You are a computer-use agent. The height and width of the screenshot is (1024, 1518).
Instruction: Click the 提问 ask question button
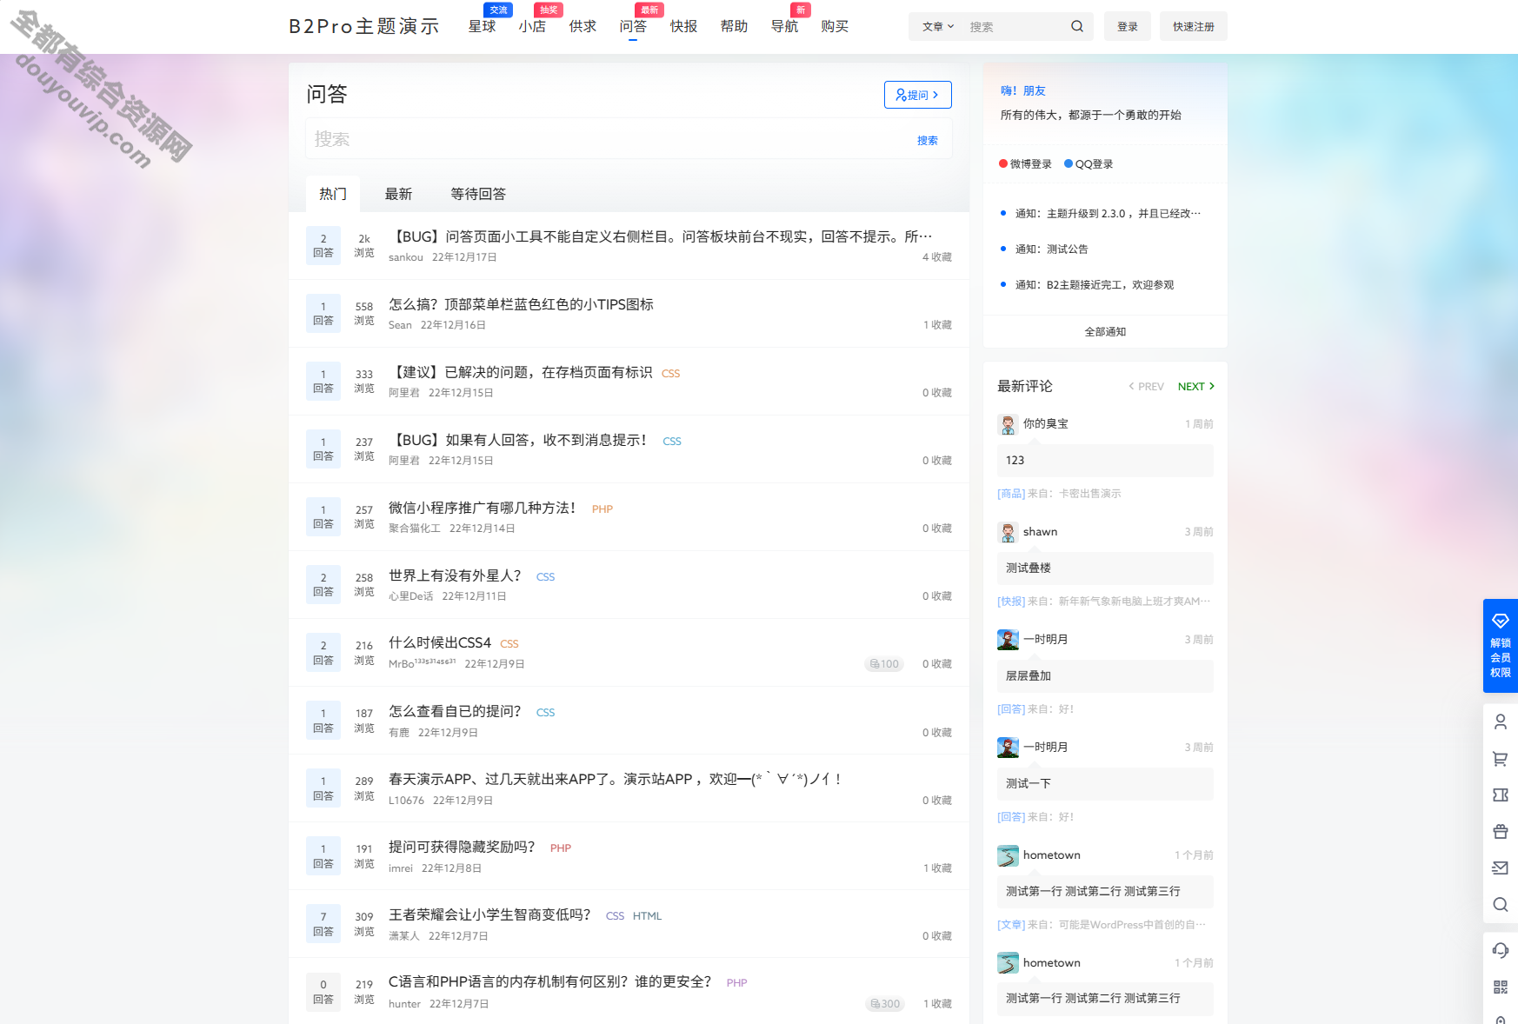pyautogui.click(x=917, y=95)
